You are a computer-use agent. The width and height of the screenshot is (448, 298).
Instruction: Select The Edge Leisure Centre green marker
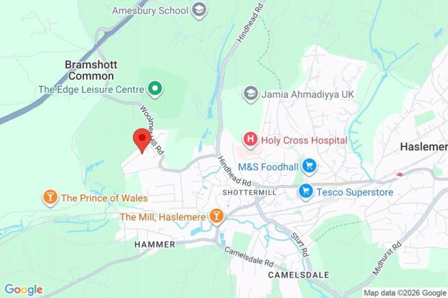pos(155,89)
